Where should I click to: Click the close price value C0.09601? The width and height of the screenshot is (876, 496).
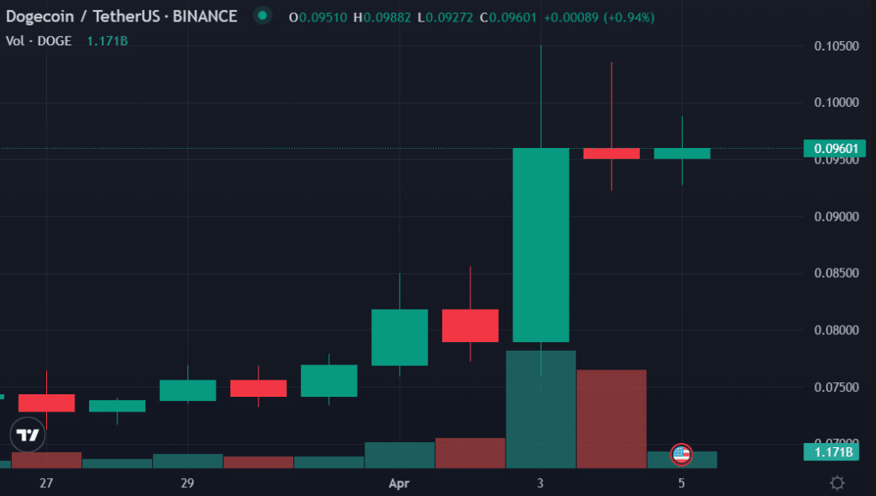(508, 17)
